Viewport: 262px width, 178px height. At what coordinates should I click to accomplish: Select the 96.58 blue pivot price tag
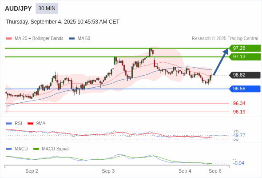click(245, 89)
